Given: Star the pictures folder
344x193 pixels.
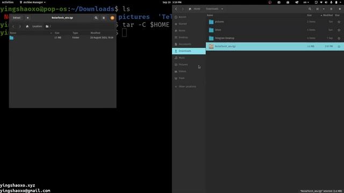Looking at the screenshot, I should click(339, 22).
